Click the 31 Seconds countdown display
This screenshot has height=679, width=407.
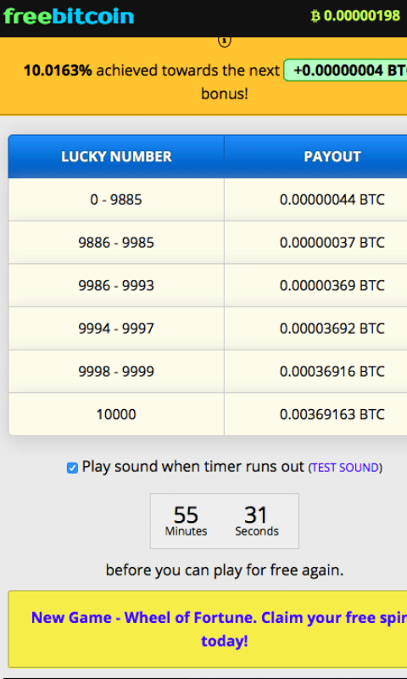pyautogui.click(x=257, y=521)
